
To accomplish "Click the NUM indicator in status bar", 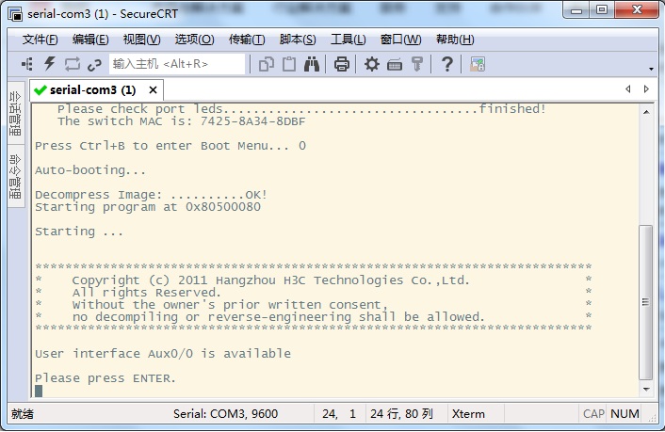I will [x=624, y=414].
